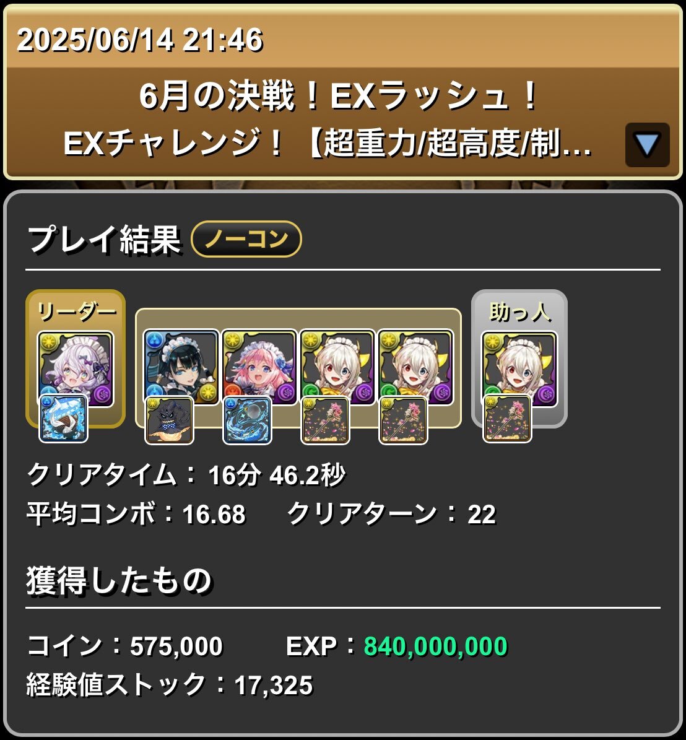Select the third sub white-haired maid icon

pos(337,367)
